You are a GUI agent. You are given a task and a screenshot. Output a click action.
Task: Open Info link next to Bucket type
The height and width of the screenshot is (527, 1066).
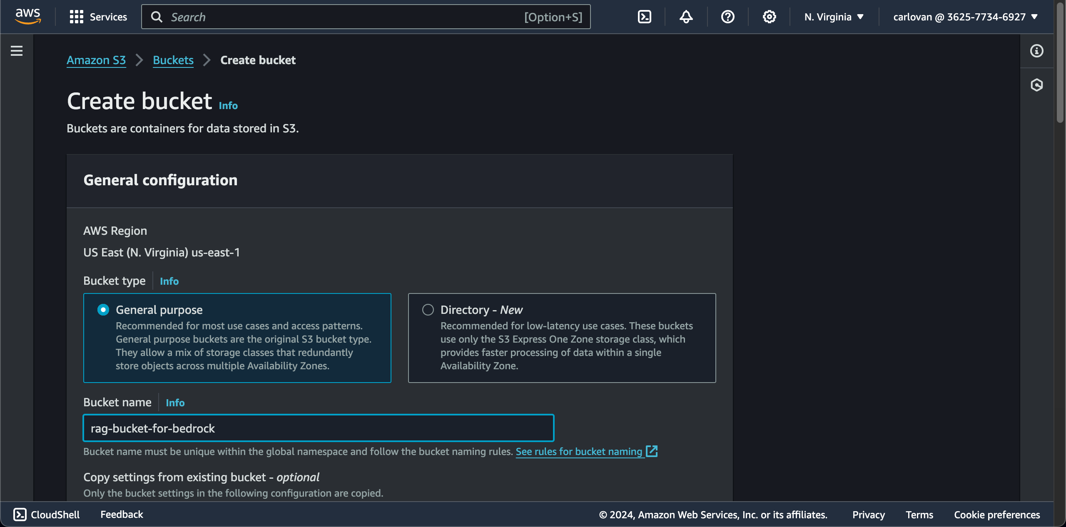(x=169, y=281)
